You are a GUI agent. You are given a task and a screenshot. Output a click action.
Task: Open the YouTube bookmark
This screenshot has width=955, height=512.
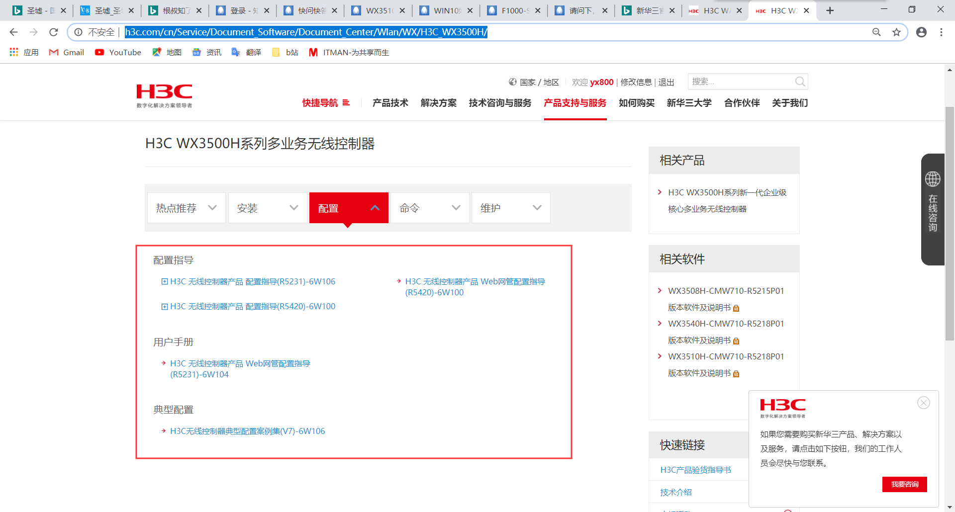click(118, 52)
